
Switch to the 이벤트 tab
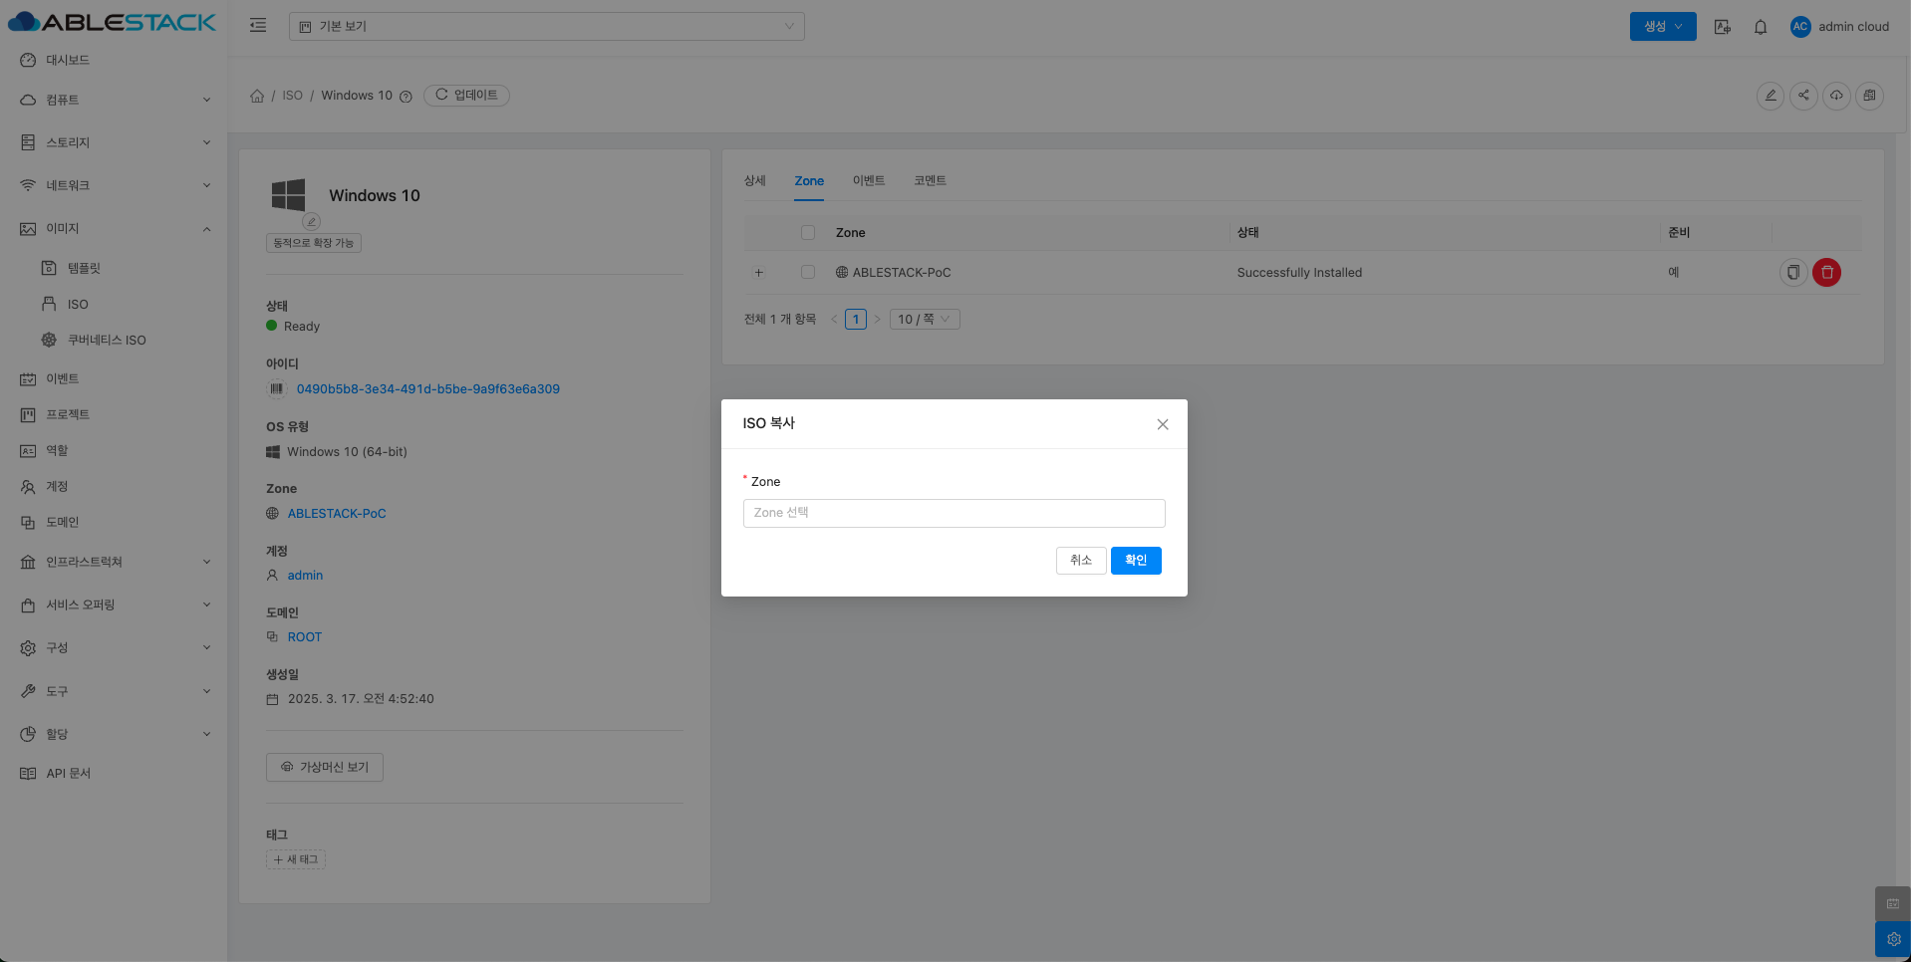point(868,180)
